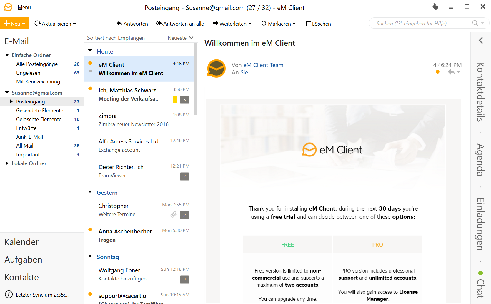
Task: Toggle unread dot on Anna Aschenbecher message
Action: [90, 230]
